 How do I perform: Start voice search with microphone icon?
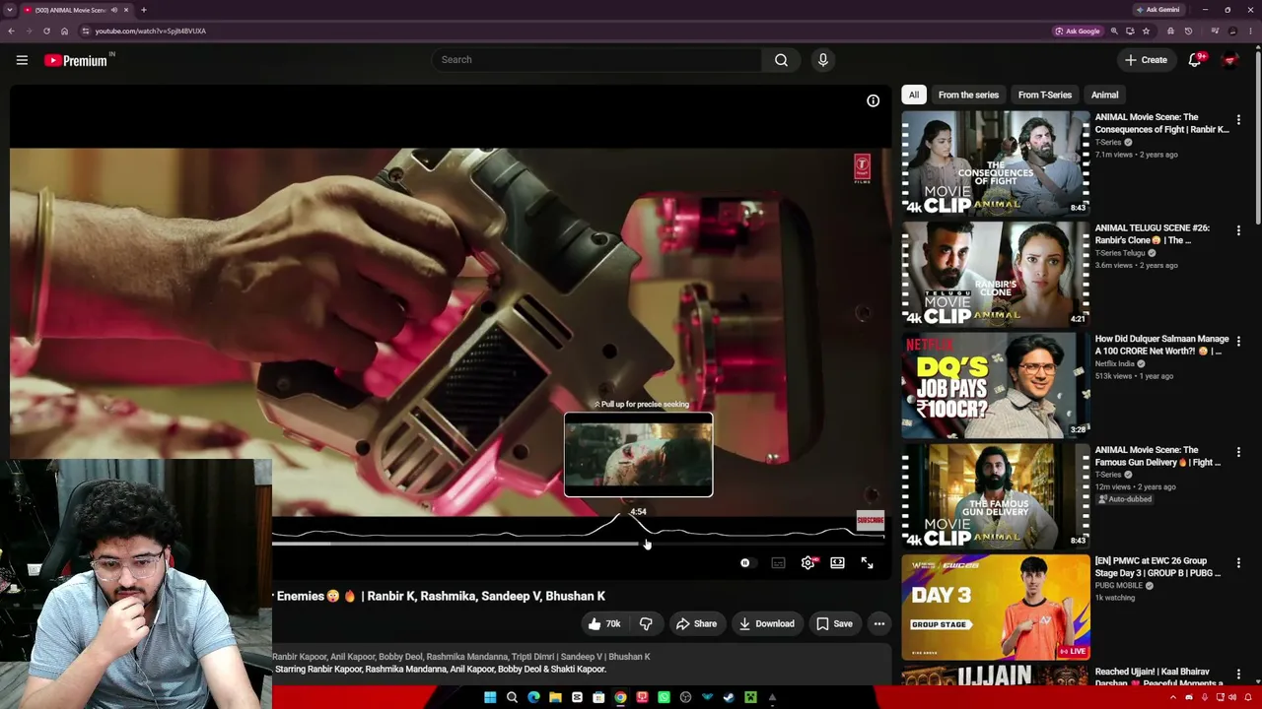823,60
